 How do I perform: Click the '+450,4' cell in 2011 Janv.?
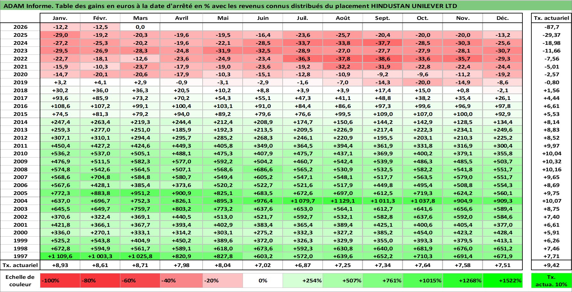click(x=60, y=146)
